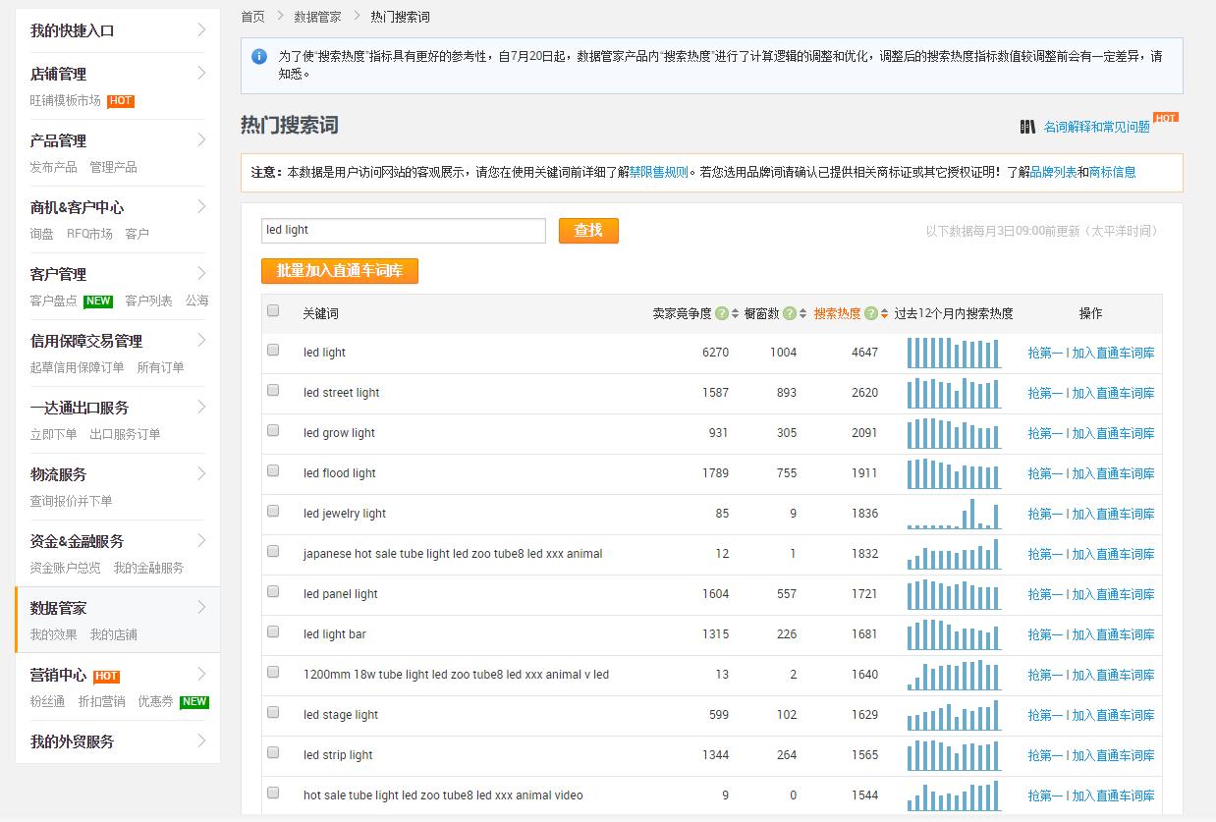Open the help icon beside 搜索热度 column
This screenshot has height=822, width=1216.
coord(870,312)
